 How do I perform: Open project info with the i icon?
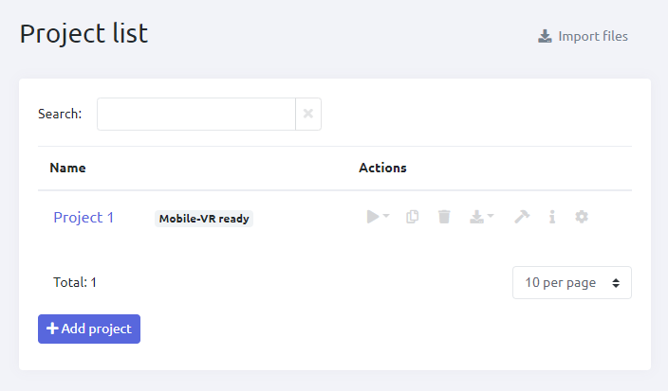click(552, 217)
